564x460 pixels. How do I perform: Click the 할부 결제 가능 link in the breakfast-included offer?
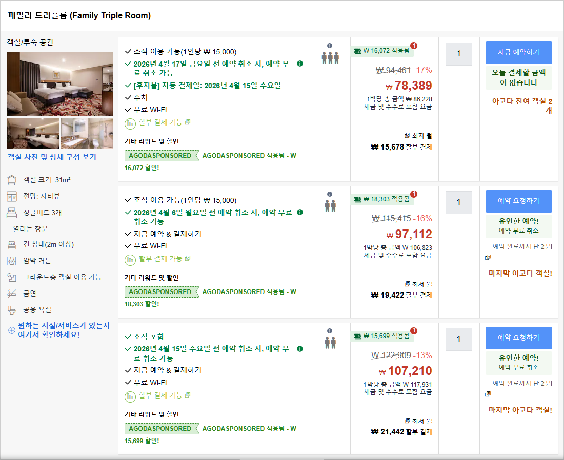[161, 395]
